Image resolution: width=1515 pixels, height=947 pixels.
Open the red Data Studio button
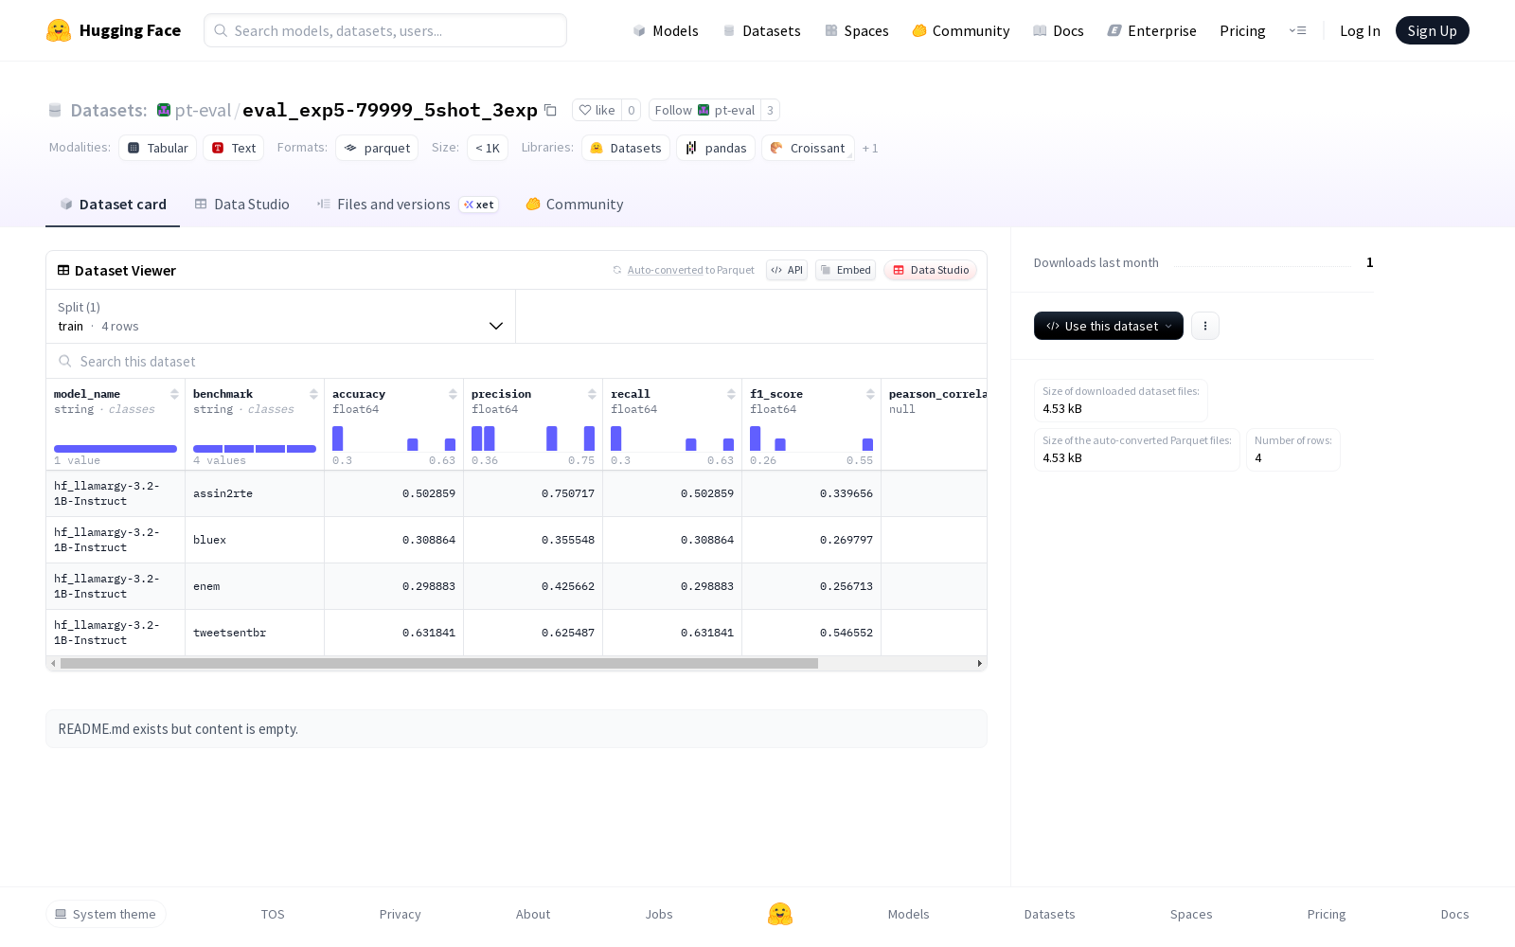(x=931, y=270)
